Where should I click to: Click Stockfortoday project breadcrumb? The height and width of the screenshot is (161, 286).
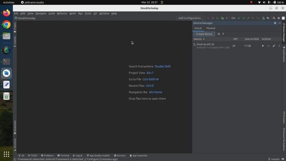point(25,18)
